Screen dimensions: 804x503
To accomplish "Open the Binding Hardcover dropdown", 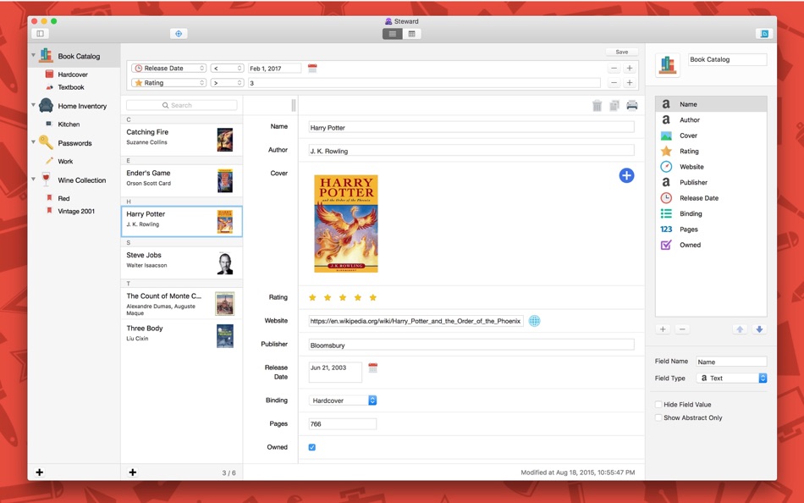I will [x=343, y=401].
